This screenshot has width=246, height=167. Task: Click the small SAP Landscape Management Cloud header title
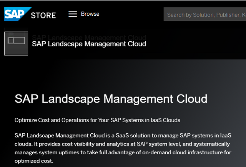(x=89, y=44)
